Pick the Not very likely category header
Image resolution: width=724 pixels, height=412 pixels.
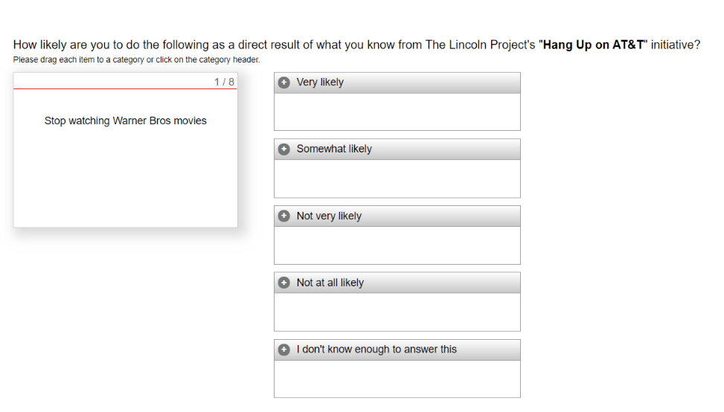(397, 216)
